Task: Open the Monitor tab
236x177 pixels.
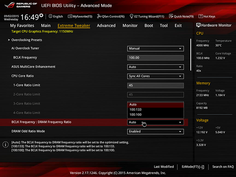Action: 130,26
